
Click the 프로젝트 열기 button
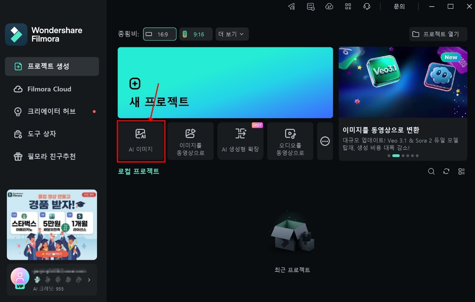438,34
